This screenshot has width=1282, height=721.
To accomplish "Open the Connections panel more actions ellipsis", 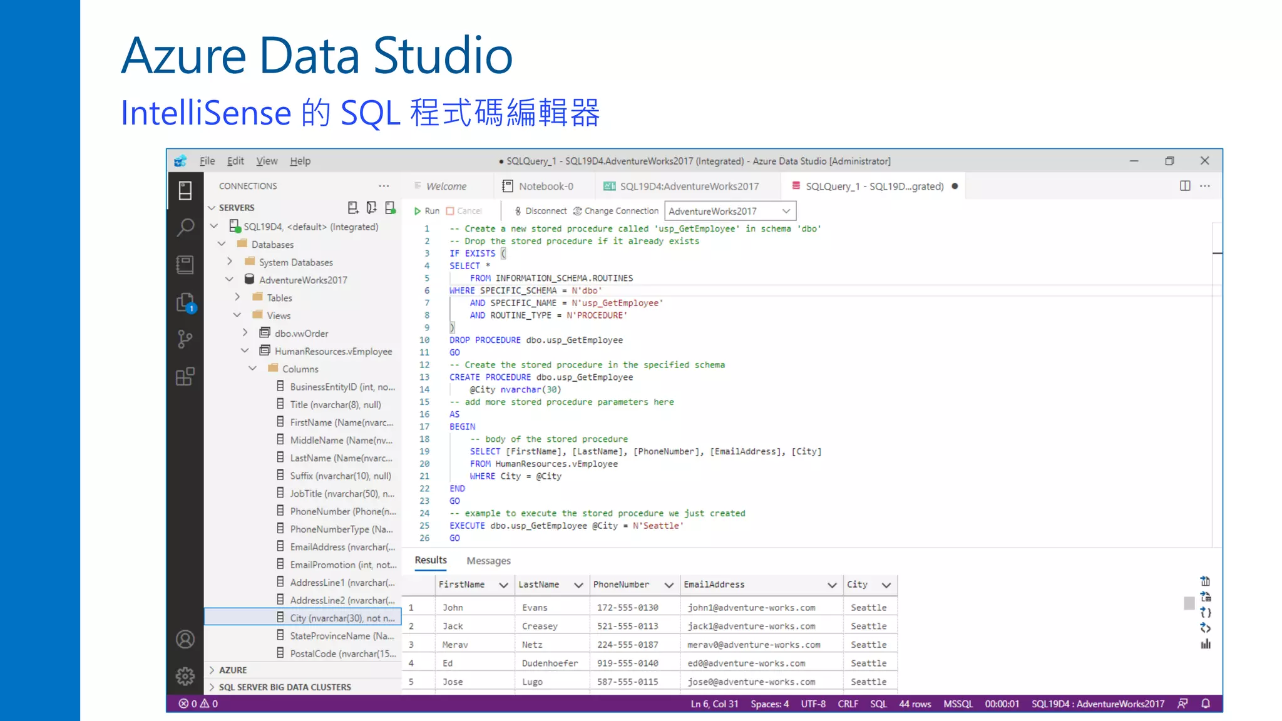I will (384, 186).
